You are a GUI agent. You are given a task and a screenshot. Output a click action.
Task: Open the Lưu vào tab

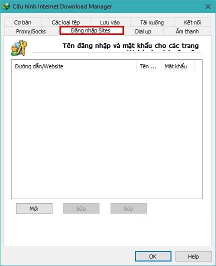[110, 22]
